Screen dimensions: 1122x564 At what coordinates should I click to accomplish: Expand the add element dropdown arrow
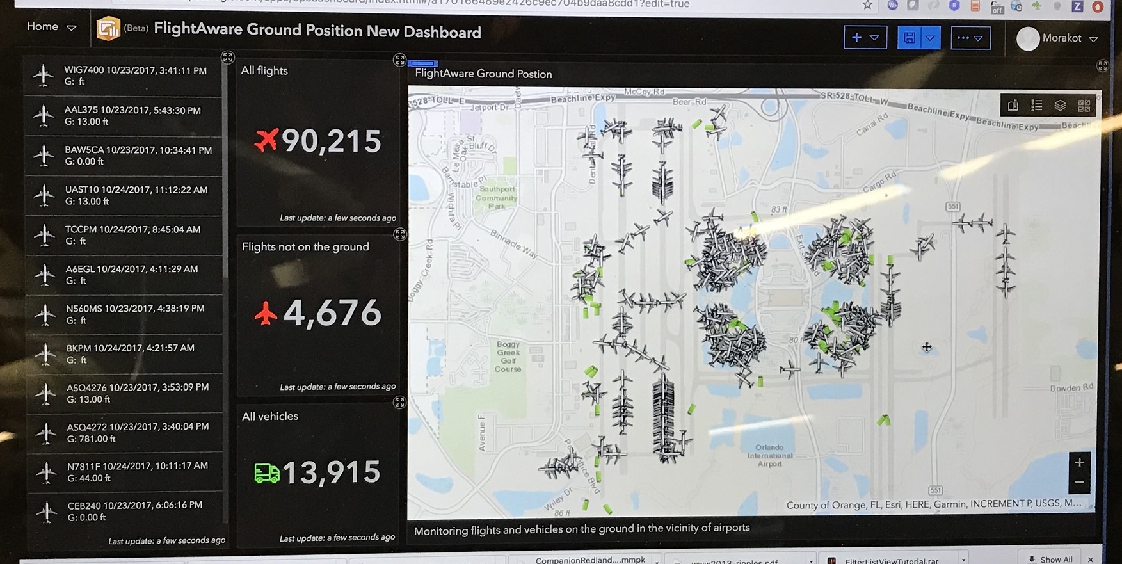click(x=874, y=38)
